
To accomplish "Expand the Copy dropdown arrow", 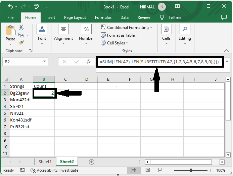I will click(27, 35).
